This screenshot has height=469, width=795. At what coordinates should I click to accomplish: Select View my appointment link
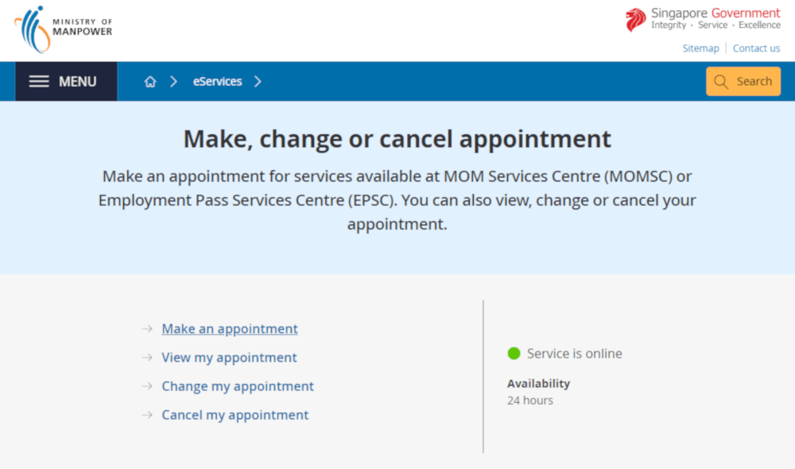pos(229,358)
